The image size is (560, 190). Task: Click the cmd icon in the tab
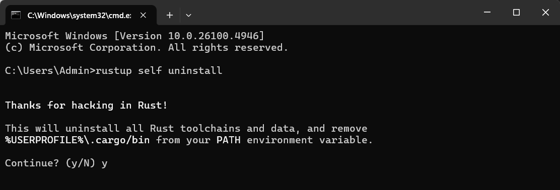pos(16,15)
